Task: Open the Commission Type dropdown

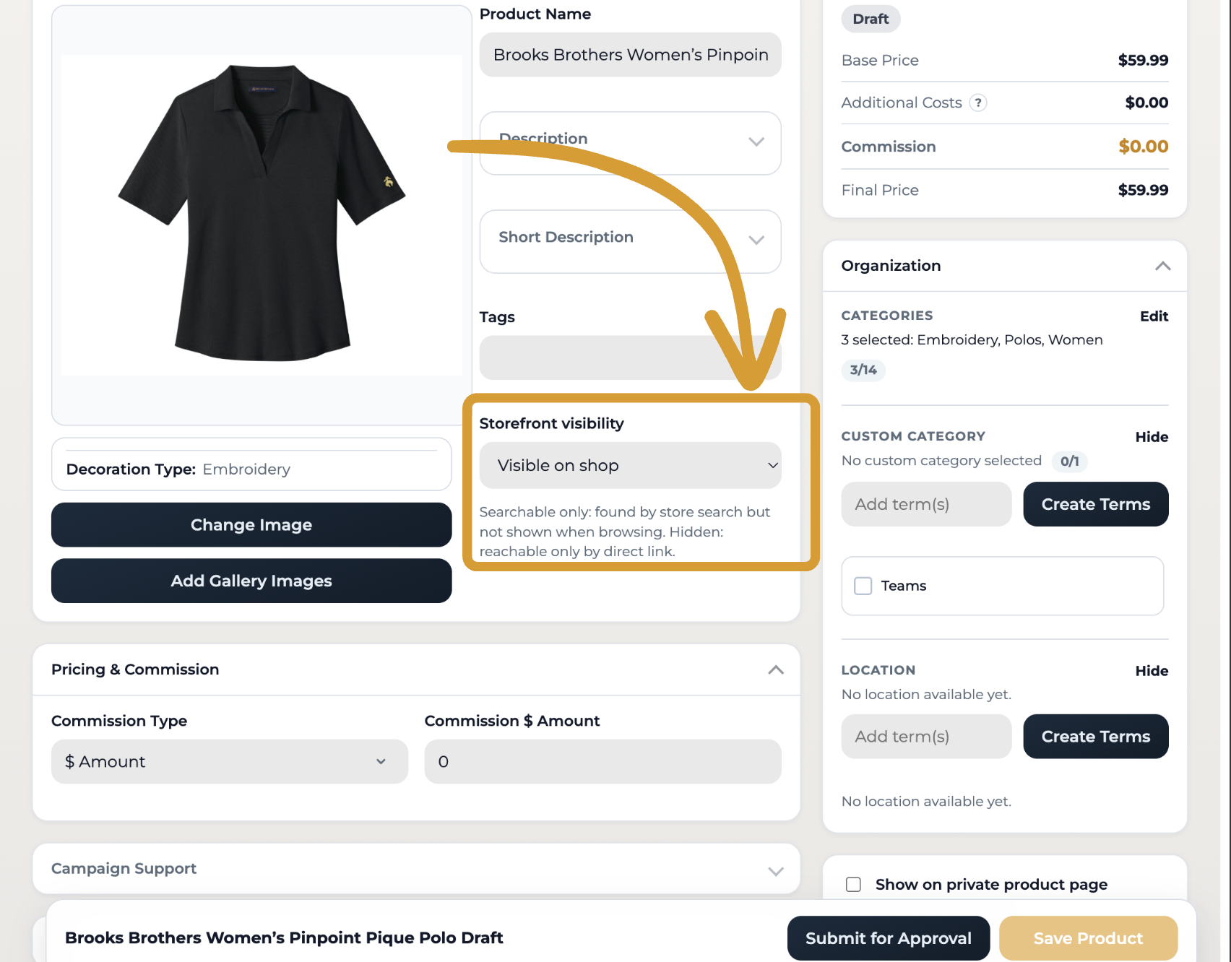Action: 229,761
